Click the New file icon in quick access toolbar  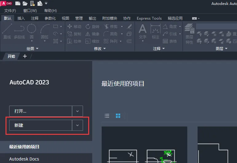(x=18, y=3)
